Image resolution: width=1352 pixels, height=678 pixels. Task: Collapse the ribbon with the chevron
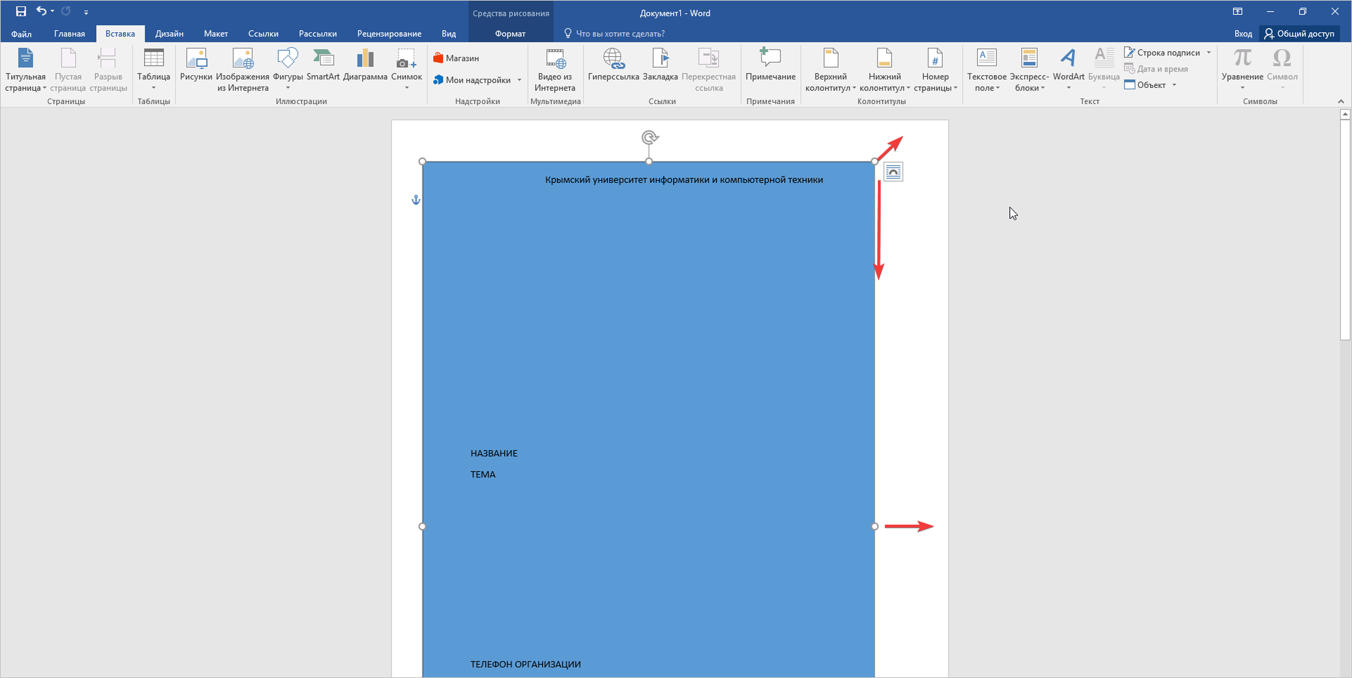1341,101
